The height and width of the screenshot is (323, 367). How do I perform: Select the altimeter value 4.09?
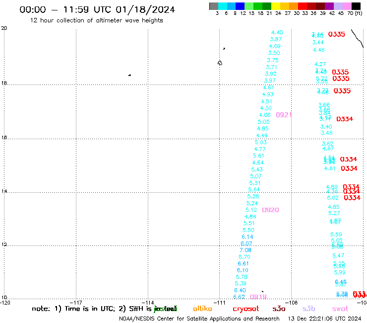275,46
